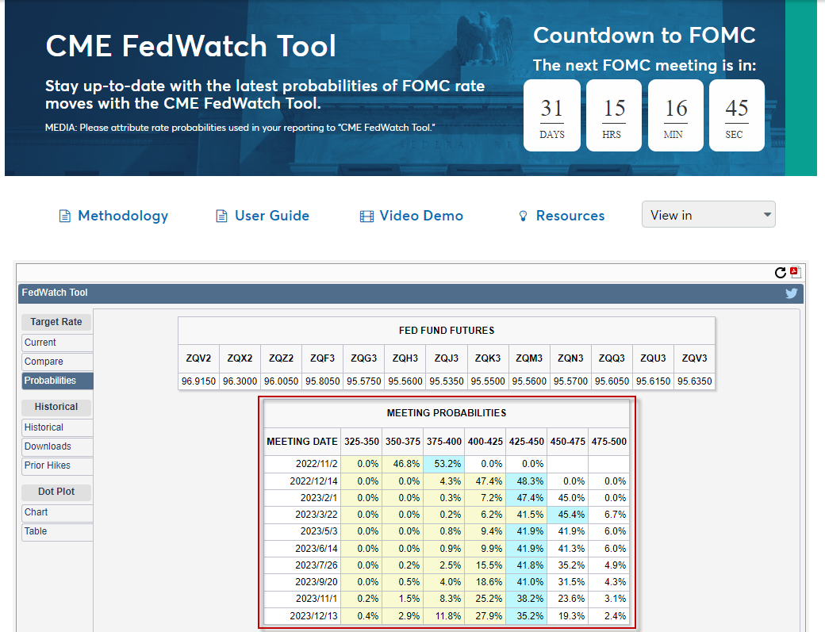825x632 pixels.
Task: Click the highlighted 45.4% probability cell
Action: point(568,515)
